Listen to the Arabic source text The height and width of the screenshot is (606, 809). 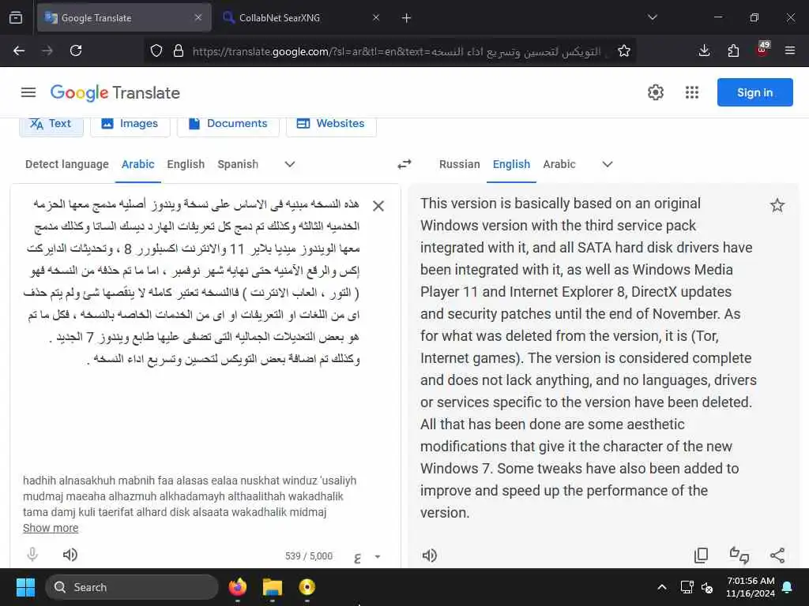point(70,555)
